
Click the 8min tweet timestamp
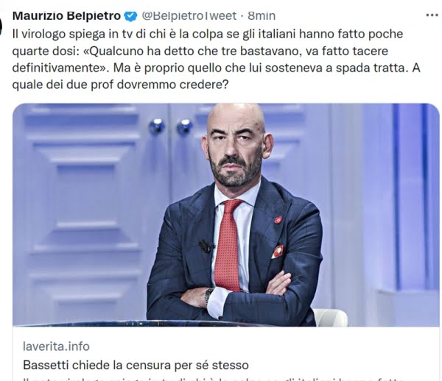[x=262, y=15]
